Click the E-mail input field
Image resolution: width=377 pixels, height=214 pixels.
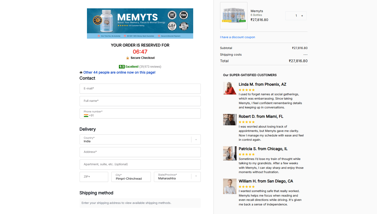click(x=140, y=89)
